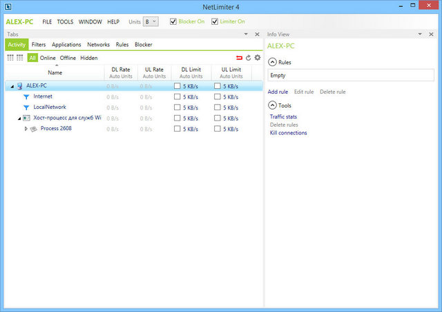Click the red reset icon in the Activity toolbar
Screen dimensions: 442x312
click(x=240, y=58)
